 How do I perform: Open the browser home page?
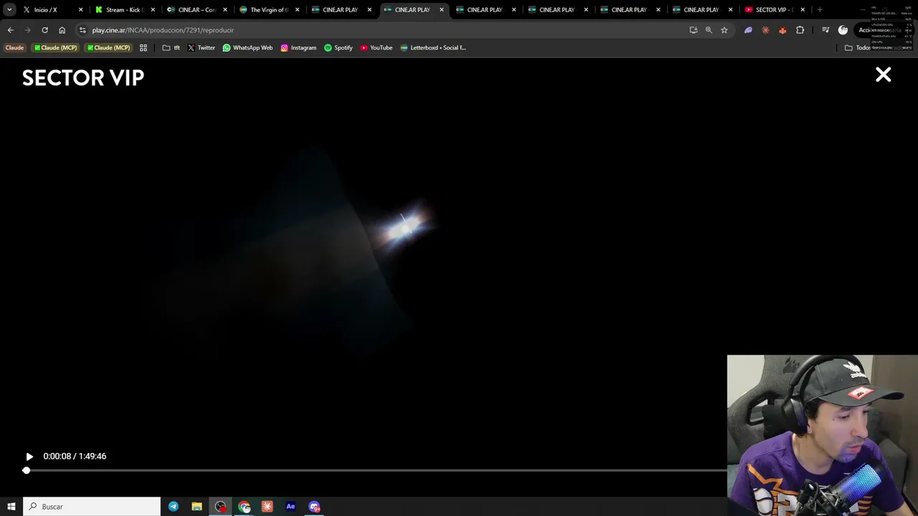(62, 30)
